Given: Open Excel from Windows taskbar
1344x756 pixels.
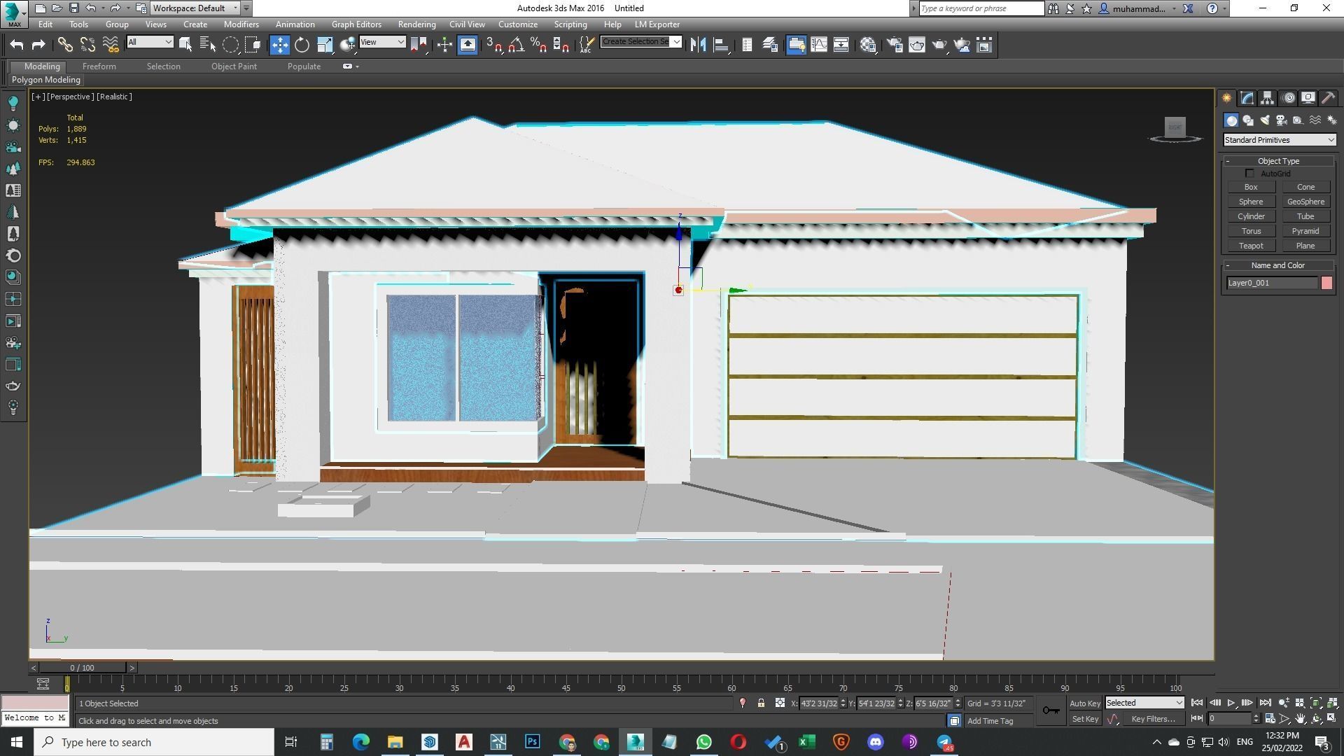Looking at the screenshot, I should tap(807, 742).
